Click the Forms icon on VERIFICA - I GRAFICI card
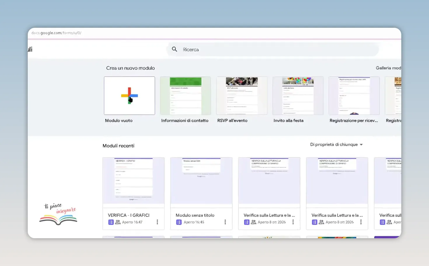Screen dimensions: 429x266 point(111,222)
